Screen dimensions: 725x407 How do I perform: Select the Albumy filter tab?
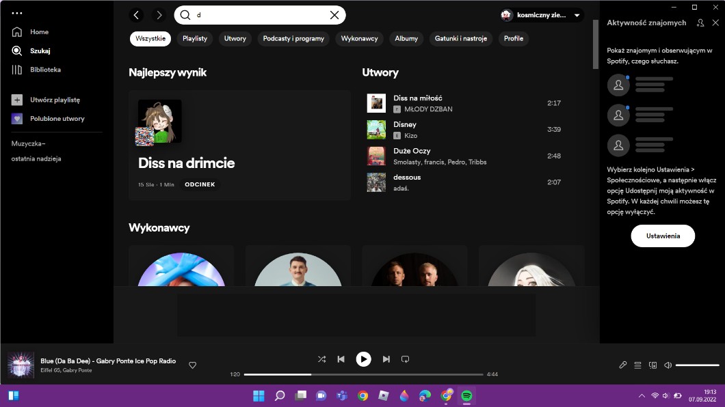406,39
